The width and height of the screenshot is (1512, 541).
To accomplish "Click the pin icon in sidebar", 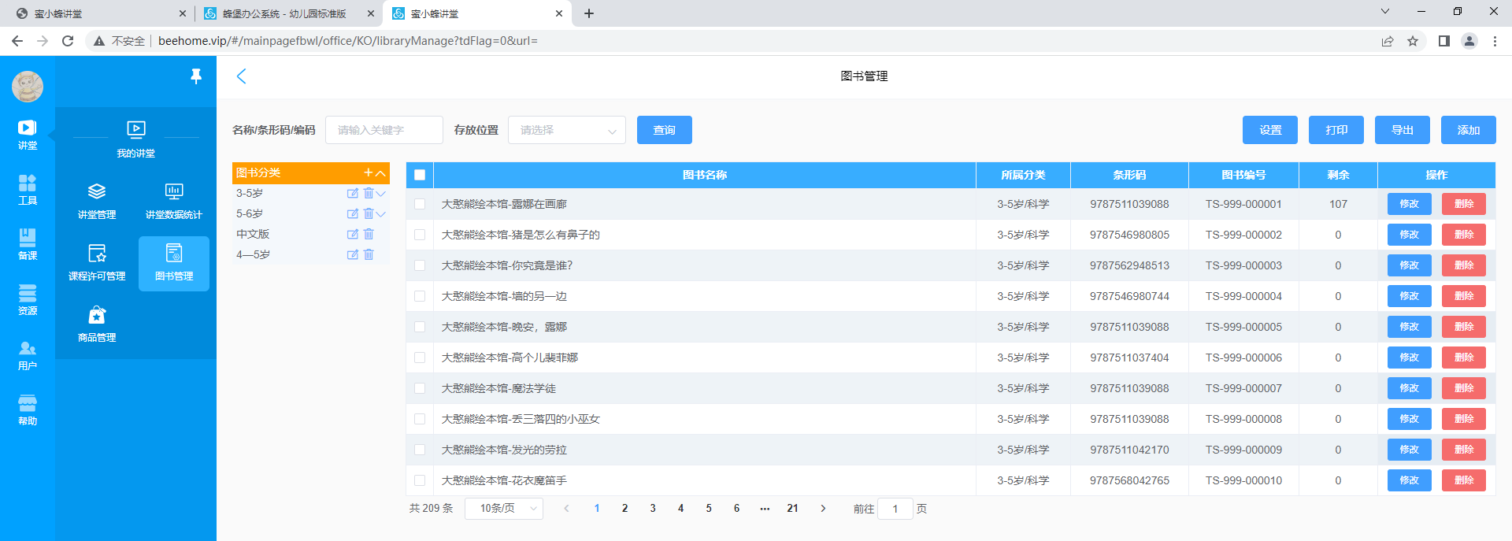I will (x=196, y=76).
